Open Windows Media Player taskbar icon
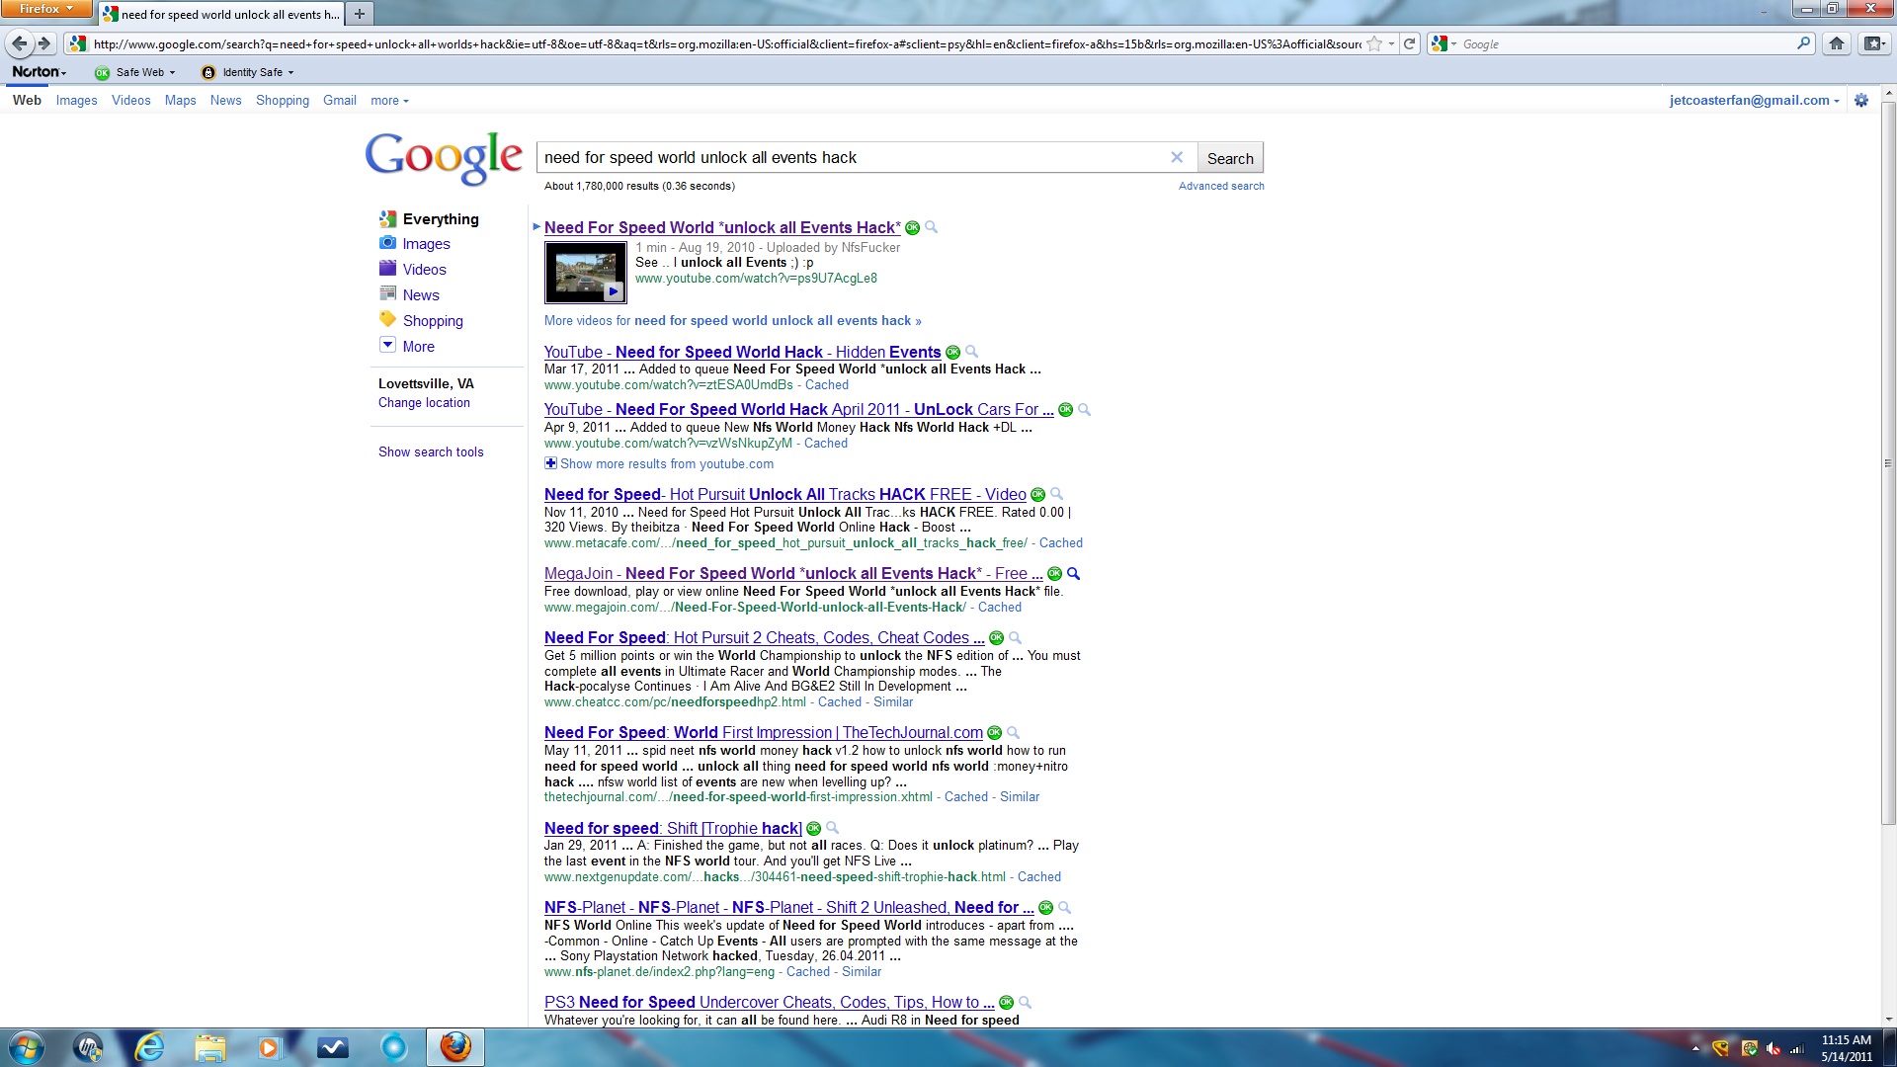 point(269,1047)
